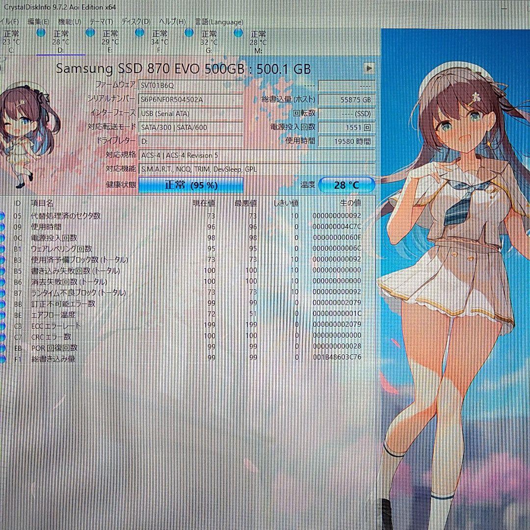Image resolution: width=530 pixels, height=530 pixels.
Task: Click the blue status orb for drive G:
Action: (189, 33)
